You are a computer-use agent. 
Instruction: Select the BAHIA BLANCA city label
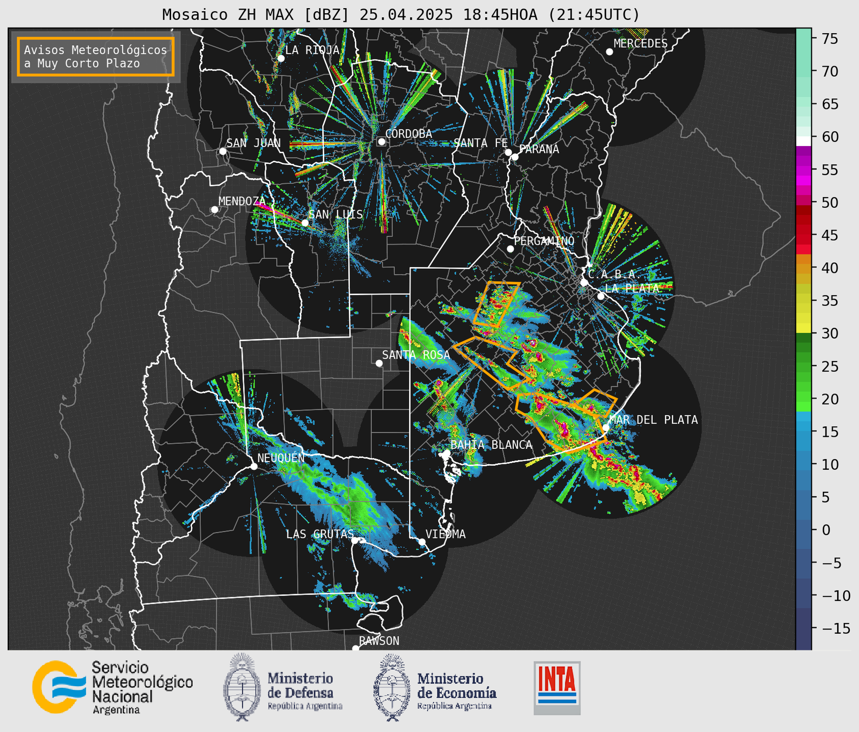(x=491, y=445)
